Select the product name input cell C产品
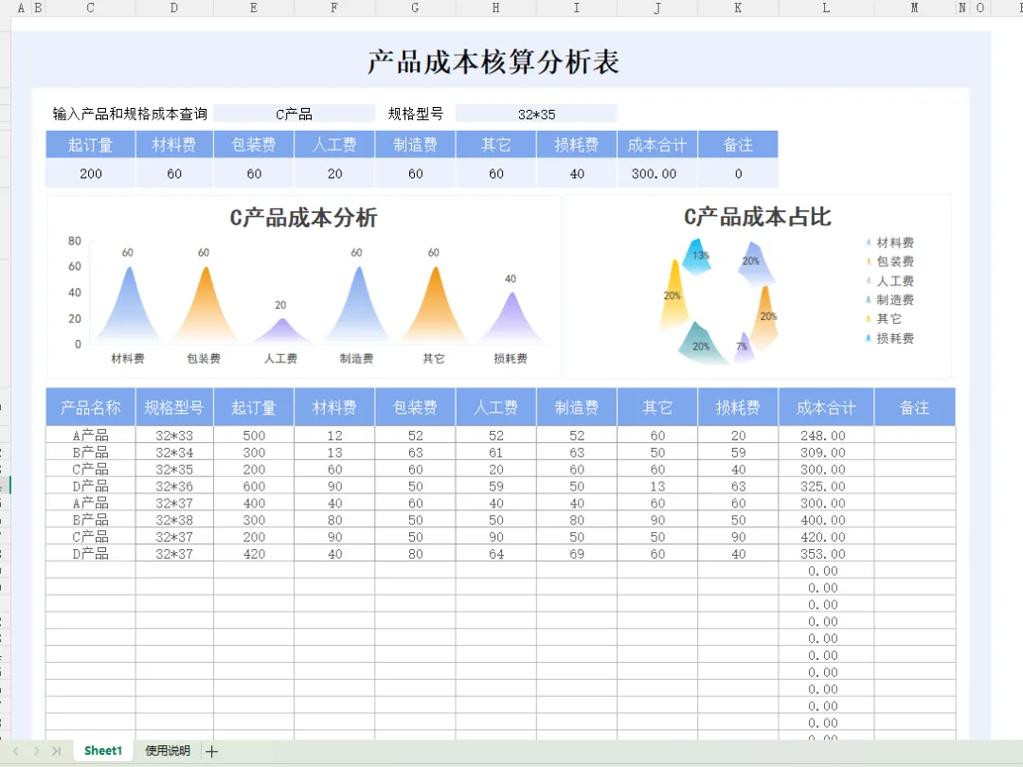Image resolution: width=1023 pixels, height=767 pixels. pyautogui.click(x=294, y=115)
